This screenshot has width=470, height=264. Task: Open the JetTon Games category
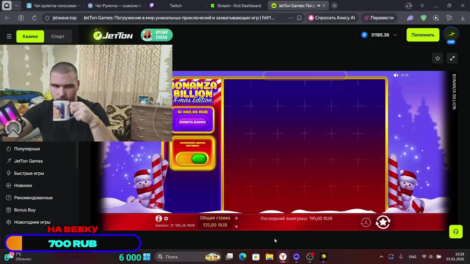28,161
